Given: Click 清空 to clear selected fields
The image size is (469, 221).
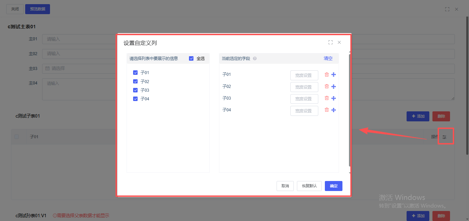Looking at the screenshot, I should (x=328, y=59).
